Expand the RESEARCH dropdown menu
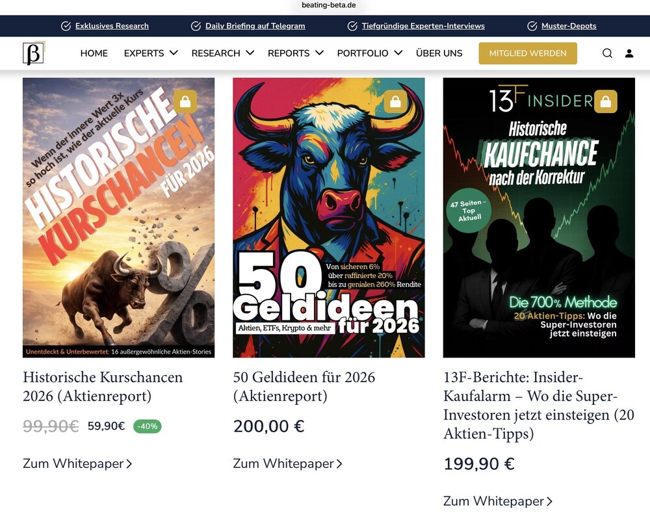Image resolution: width=650 pixels, height=516 pixels. [223, 53]
